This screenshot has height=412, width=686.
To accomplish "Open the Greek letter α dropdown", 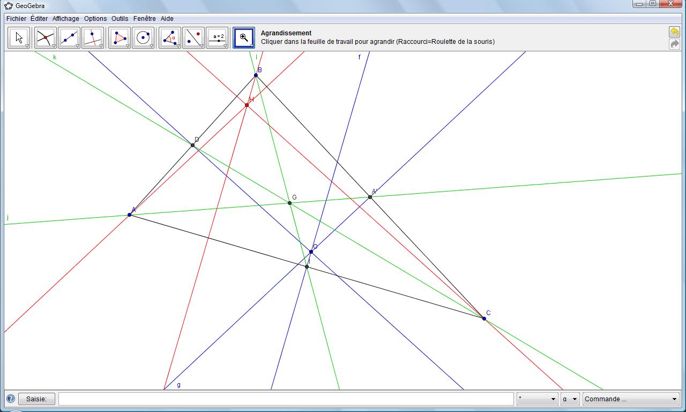I will tap(570, 399).
